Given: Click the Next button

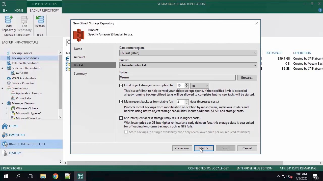Looking at the screenshot, I should click(204, 148).
